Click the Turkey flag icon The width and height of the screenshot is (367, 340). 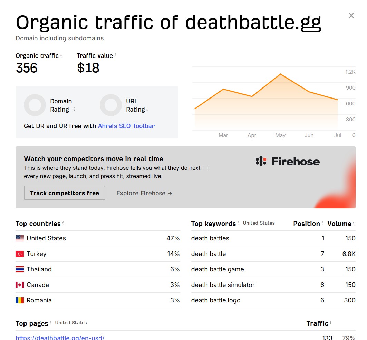pos(20,254)
